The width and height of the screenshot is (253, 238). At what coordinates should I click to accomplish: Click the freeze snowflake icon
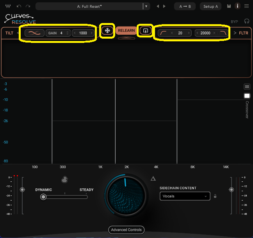click(107, 31)
